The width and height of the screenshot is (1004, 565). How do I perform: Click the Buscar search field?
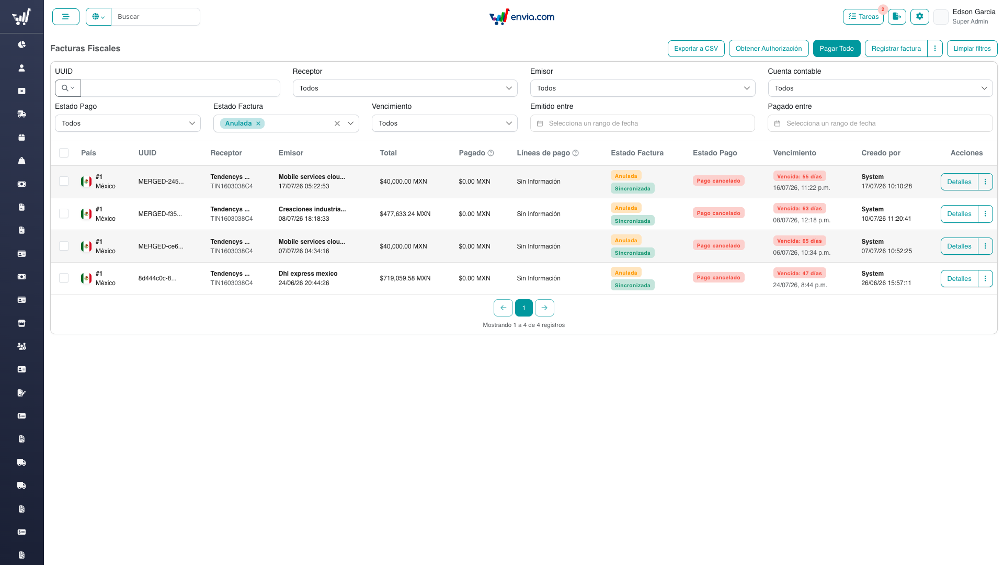pyautogui.click(x=156, y=17)
